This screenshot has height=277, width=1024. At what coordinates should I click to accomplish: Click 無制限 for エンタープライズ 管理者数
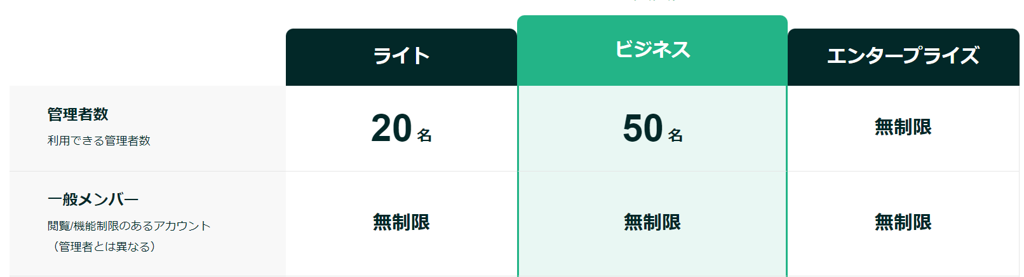tap(903, 127)
